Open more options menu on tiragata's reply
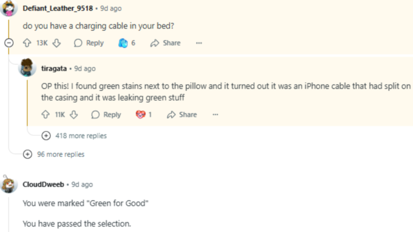Viewport: 413px width, 232px height. pos(215,114)
